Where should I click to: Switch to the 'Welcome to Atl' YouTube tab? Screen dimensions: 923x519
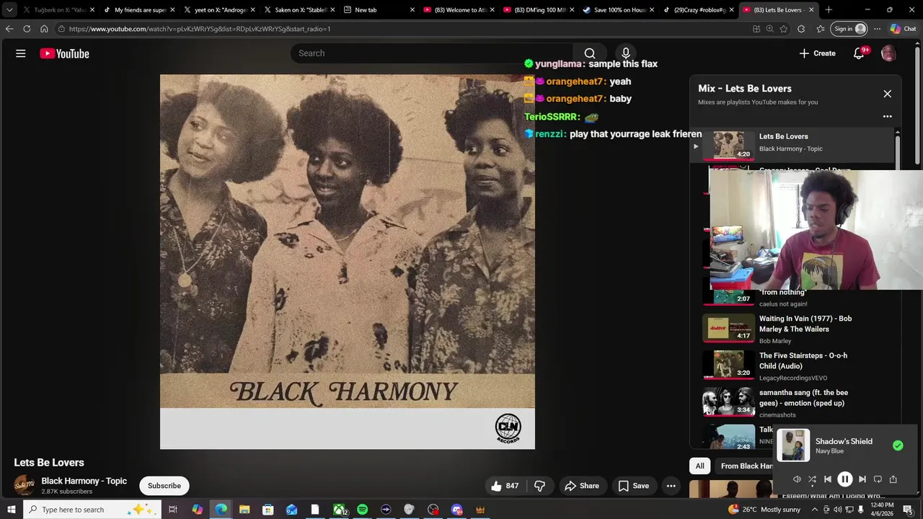(459, 10)
